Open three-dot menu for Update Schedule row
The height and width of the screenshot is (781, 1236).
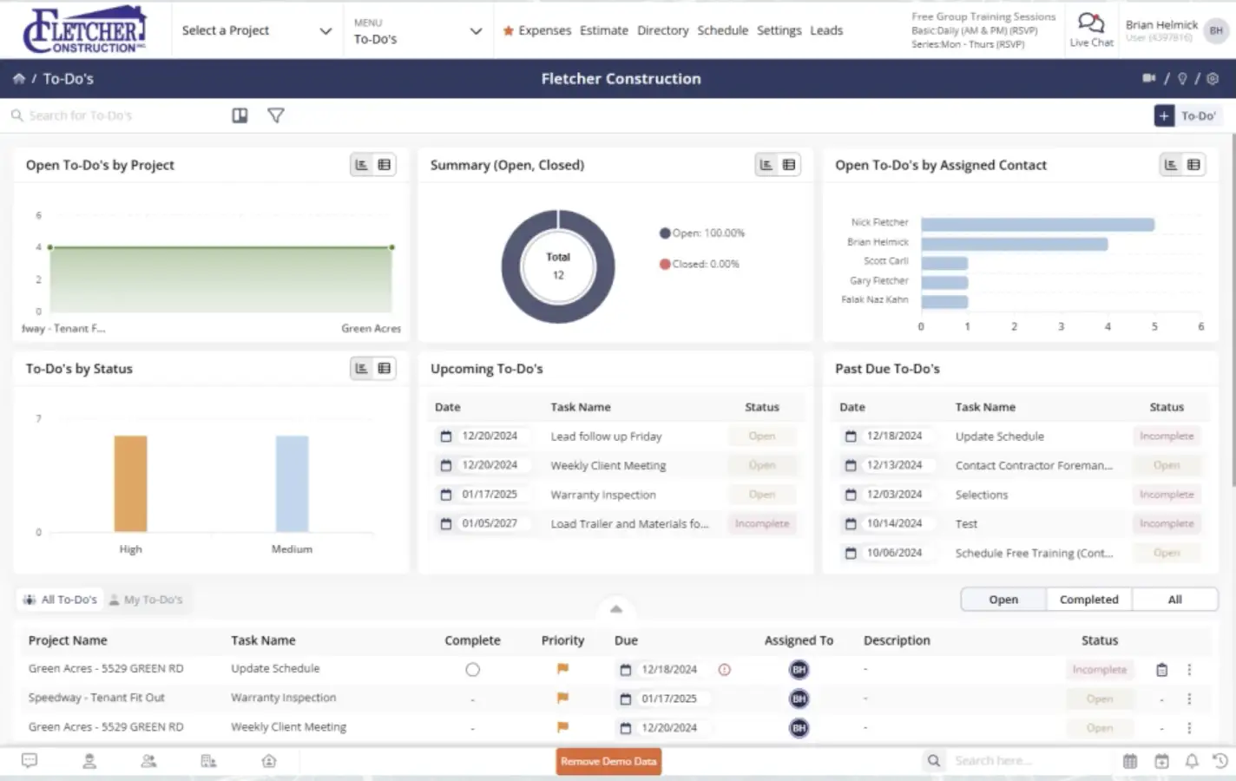1189,670
